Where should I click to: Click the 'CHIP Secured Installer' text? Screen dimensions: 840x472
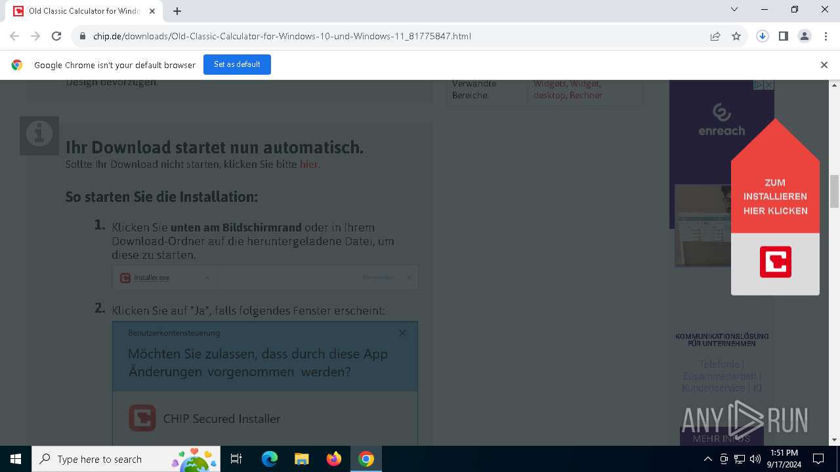click(222, 419)
